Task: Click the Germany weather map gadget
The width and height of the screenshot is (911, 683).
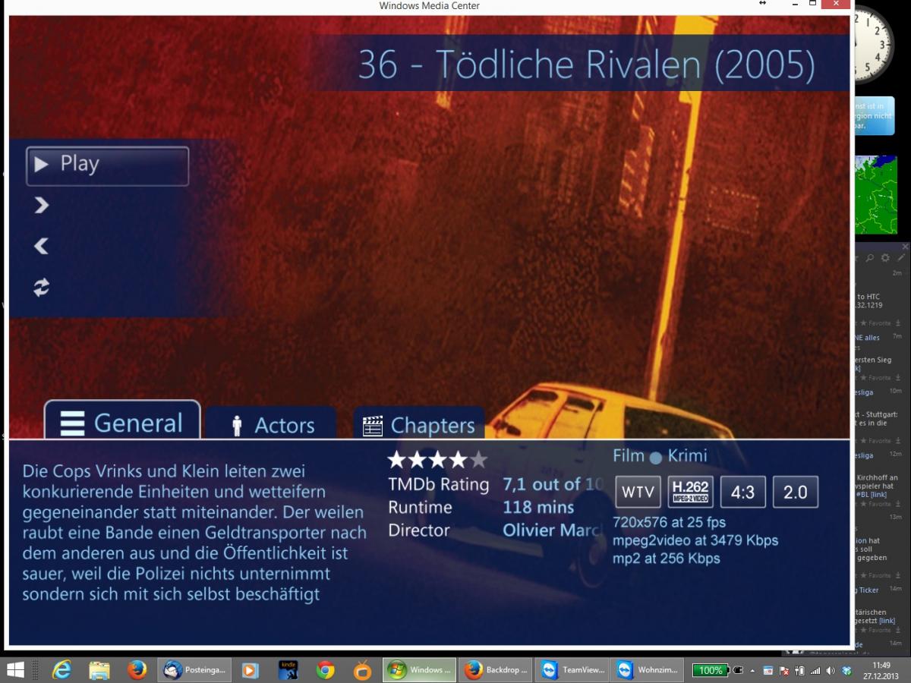Action: tap(875, 195)
